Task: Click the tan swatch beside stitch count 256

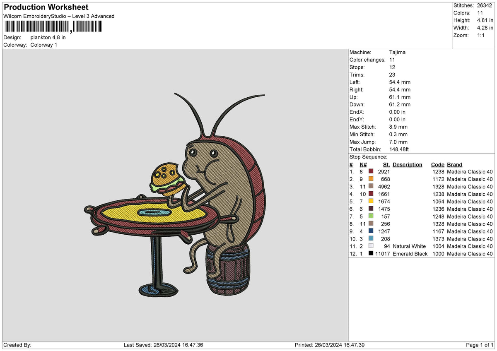Action: pyautogui.click(x=371, y=224)
